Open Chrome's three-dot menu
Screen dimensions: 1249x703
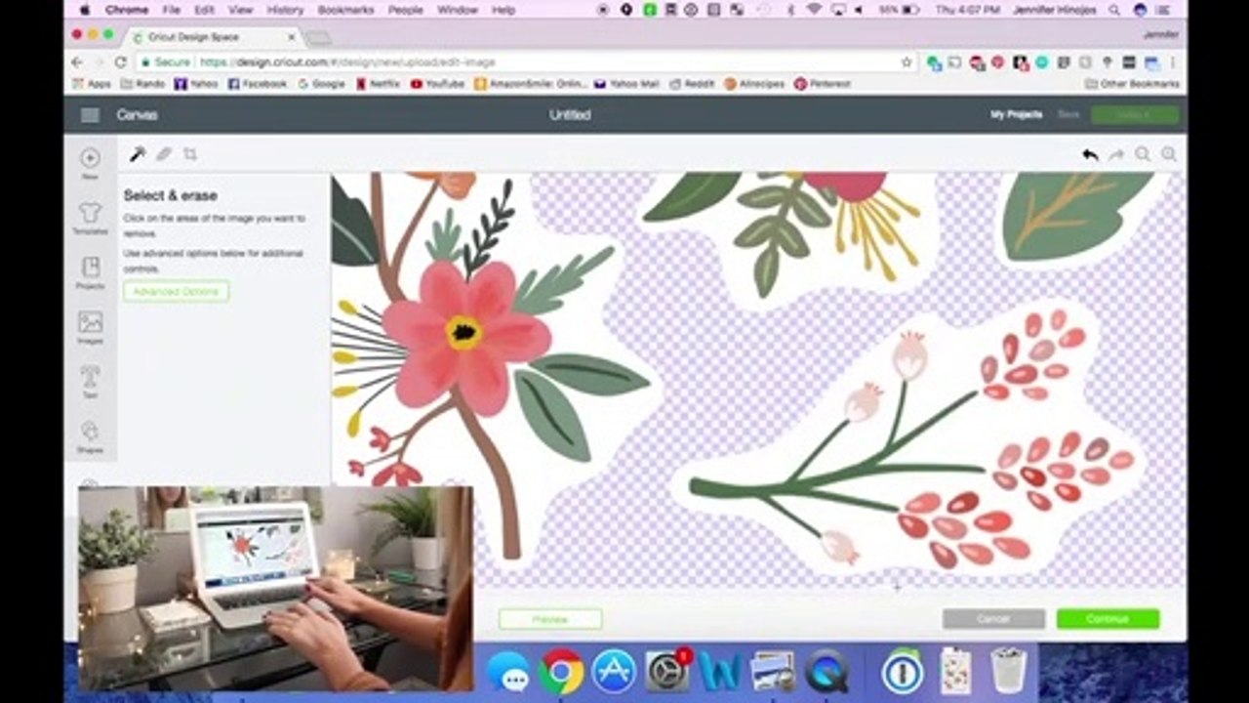(x=1172, y=62)
